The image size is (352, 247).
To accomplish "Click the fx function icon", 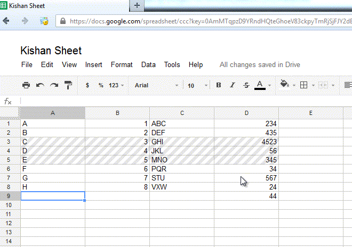I will point(8,101).
